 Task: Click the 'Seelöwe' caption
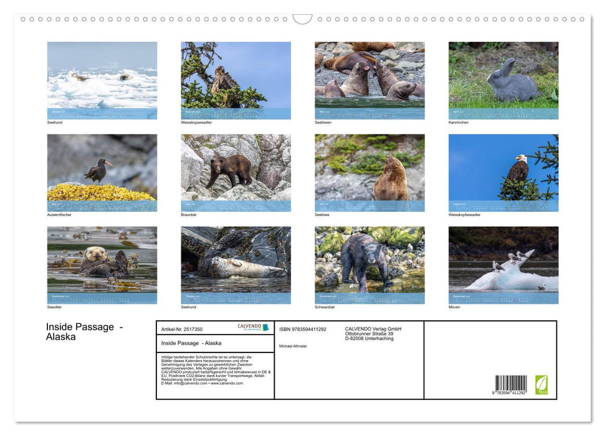322,214
